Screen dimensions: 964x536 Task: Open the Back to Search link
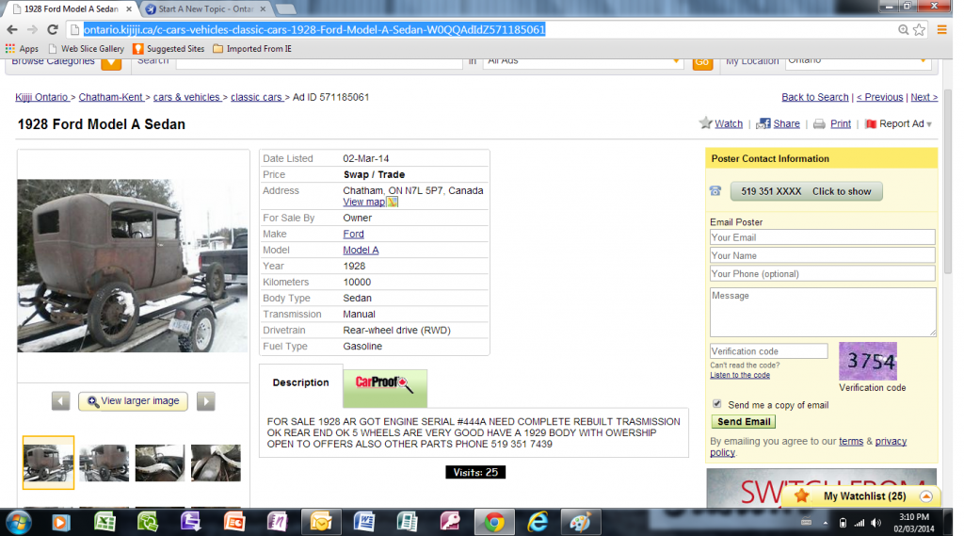pos(814,97)
